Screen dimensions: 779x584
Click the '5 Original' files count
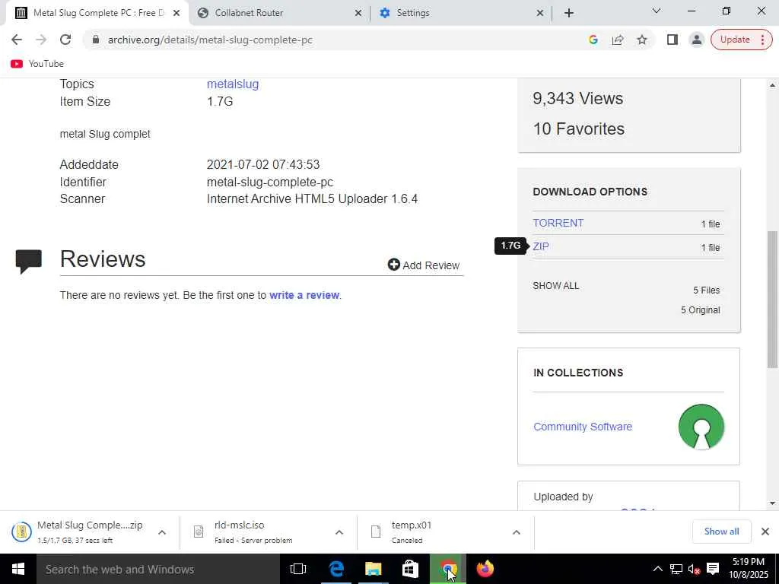(x=700, y=310)
